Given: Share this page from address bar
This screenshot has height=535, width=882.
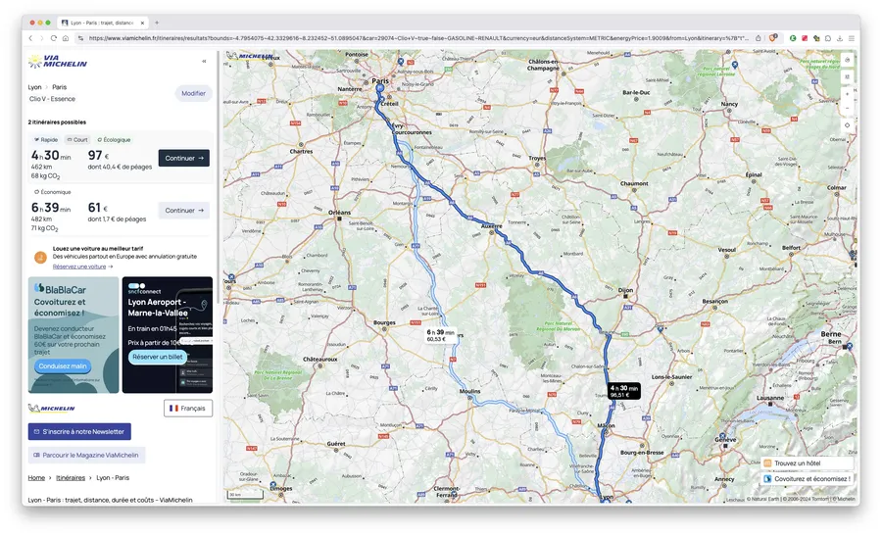Looking at the screenshot, I should click(x=759, y=38).
